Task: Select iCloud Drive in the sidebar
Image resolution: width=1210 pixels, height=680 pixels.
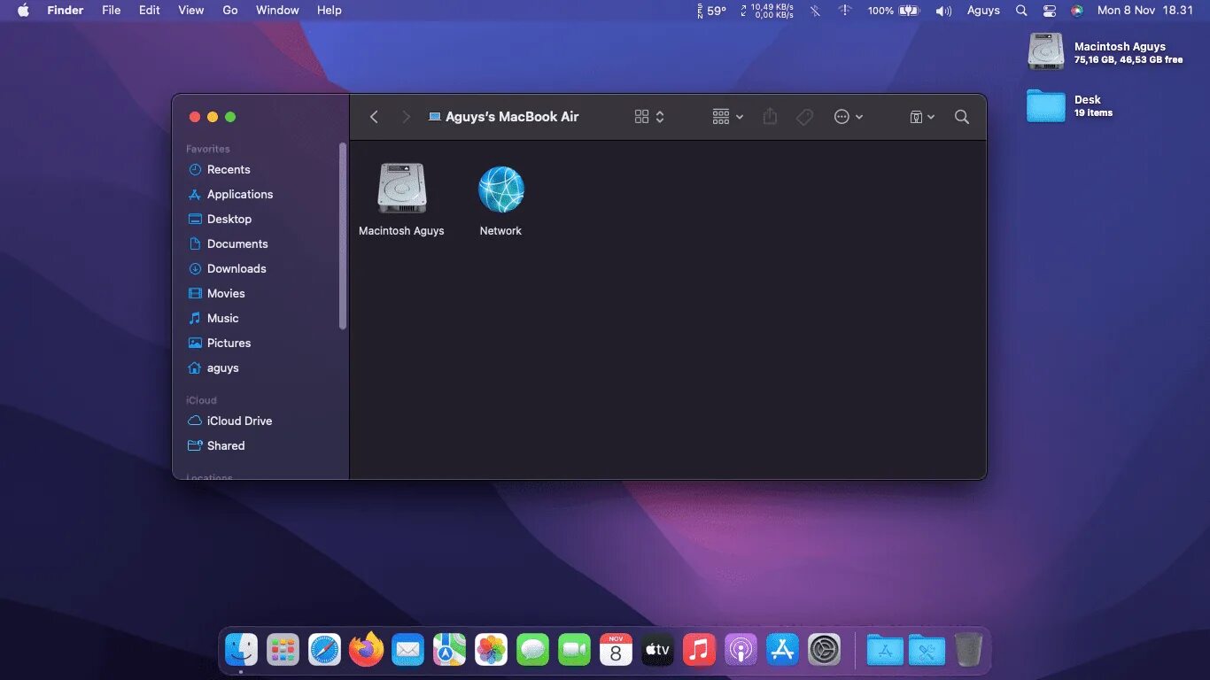Action: [229, 421]
